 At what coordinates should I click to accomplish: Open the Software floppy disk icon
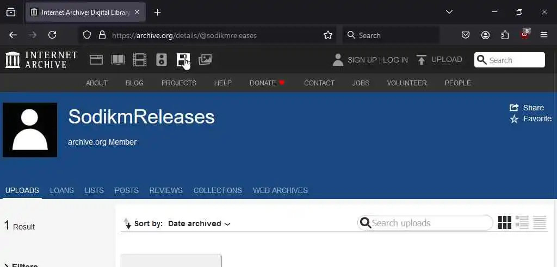[x=183, y=60]
